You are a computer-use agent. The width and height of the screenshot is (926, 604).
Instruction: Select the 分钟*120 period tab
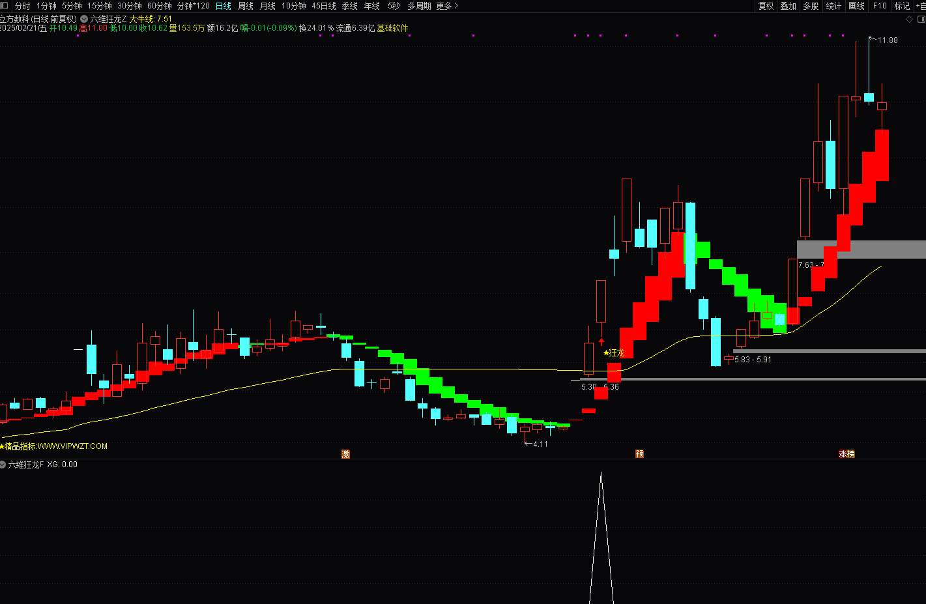(x=194, y=6)
